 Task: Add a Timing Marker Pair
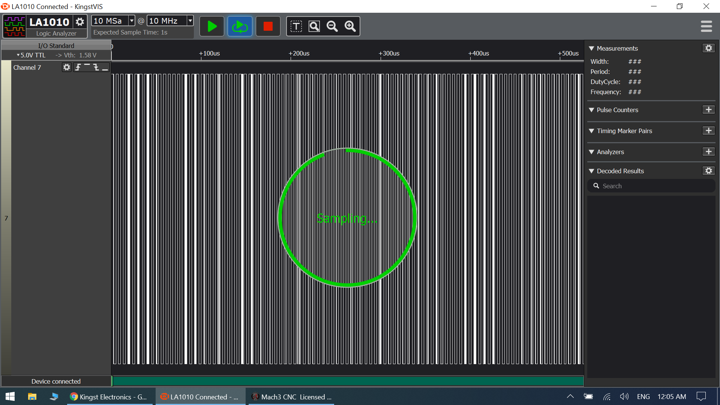[x=708, y=130]
